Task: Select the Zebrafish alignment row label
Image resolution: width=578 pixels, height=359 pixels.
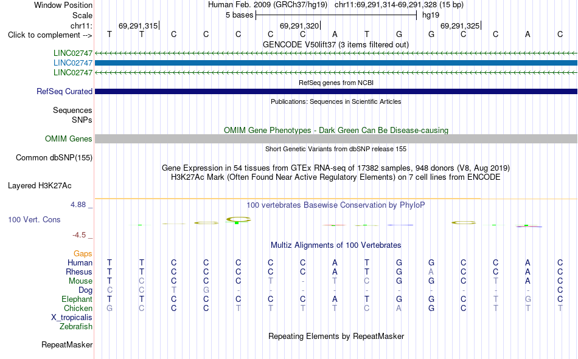Action: [x=76, y=327]
